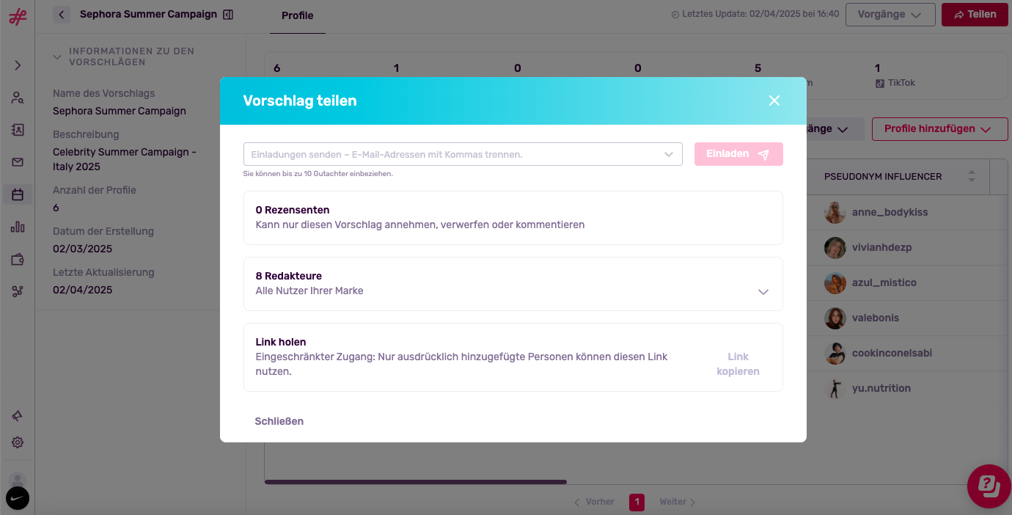Image resolution: width=1012 pixels, height=515 pixels.
Task: Click the TikTok count label
Action: (x=895, y=83)
